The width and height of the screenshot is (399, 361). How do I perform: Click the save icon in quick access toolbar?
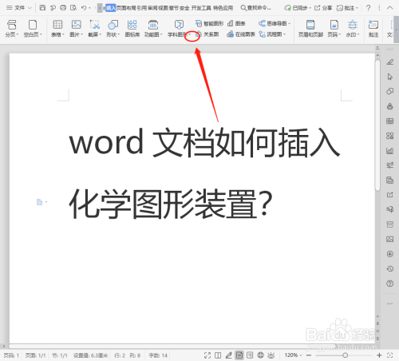(42, 8)
